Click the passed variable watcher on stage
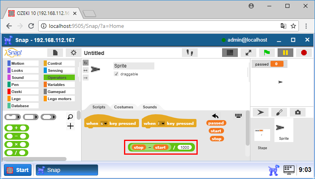The width and height of the screenshot is (315, 179). 269,64
